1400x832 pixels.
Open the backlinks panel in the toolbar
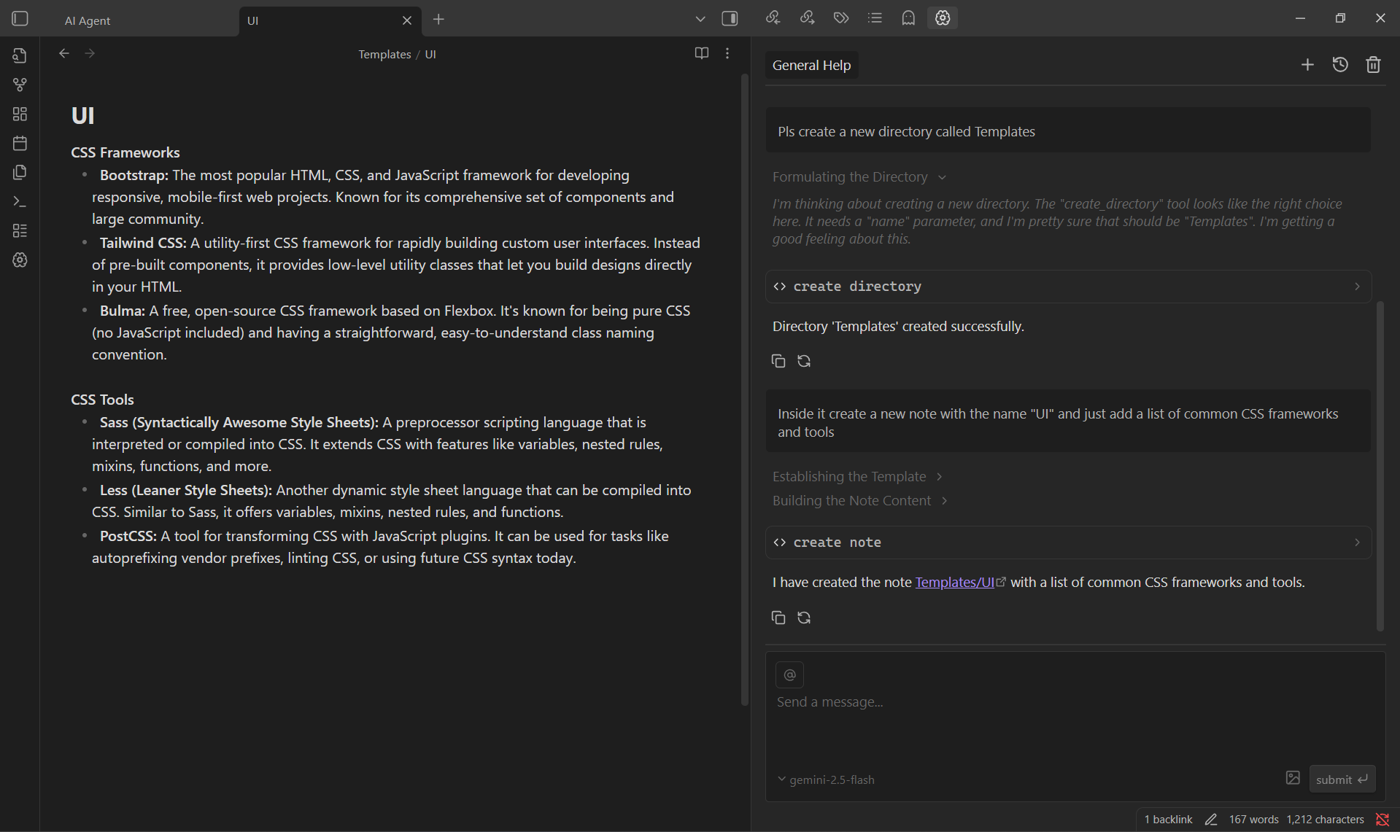[773, 18]
